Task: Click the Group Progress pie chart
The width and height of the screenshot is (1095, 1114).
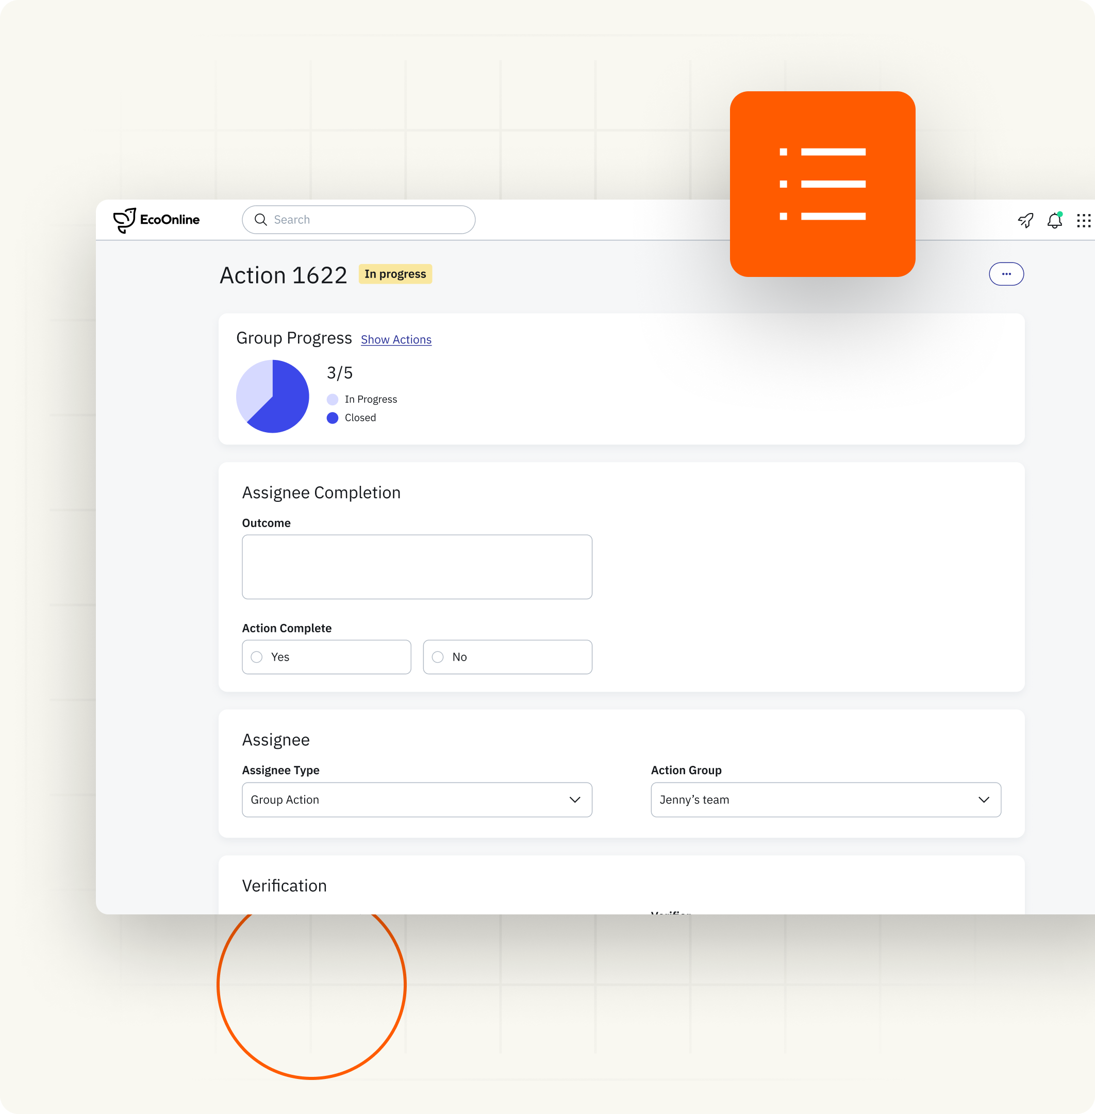Action: [273, 397]
